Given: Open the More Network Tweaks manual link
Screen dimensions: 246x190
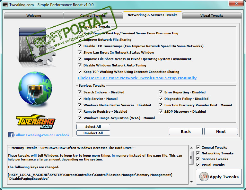Looking at the screenshot, I should tap(137, 78).
